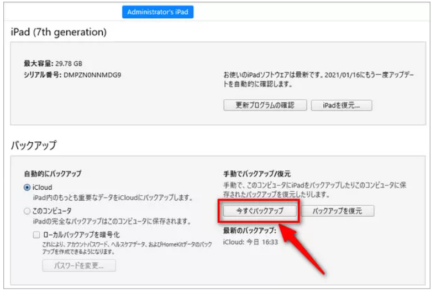Click the Administrator's iPad device tab
Image resolution: width=436 pixels, height=294 pixels.
(x=158, y=12)
